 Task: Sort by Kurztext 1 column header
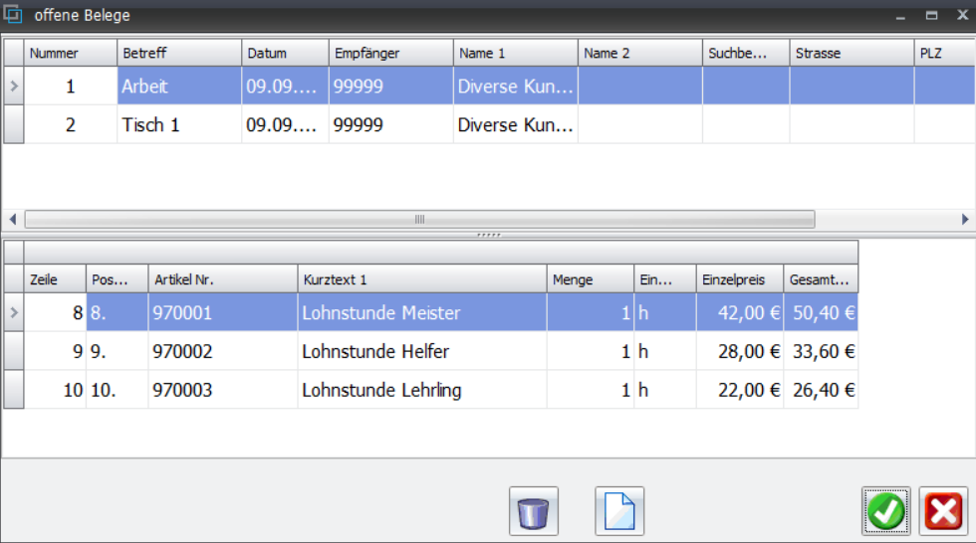pos(421,280)
